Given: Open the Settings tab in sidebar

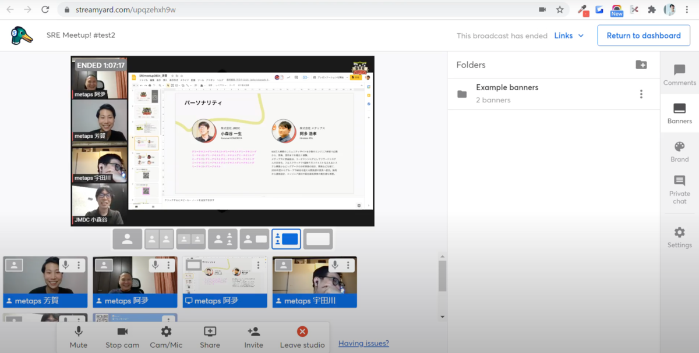Looking at the screenshot, I should click(x=679, y=238).
